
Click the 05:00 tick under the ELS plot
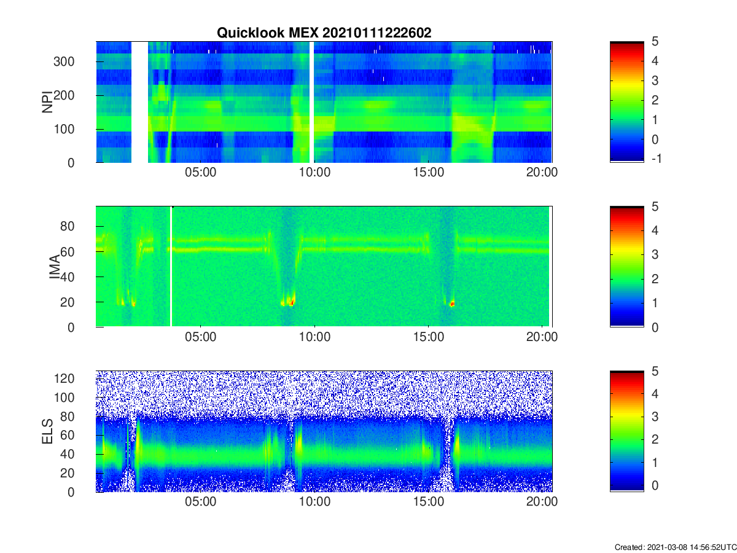coord(201,503)
